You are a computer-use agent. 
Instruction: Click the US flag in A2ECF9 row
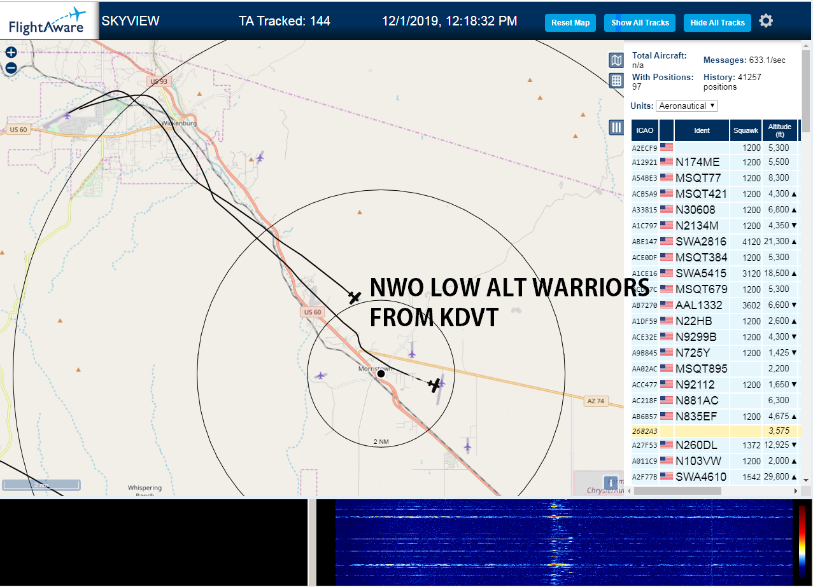pyautogui.click(x=667, y=147)
